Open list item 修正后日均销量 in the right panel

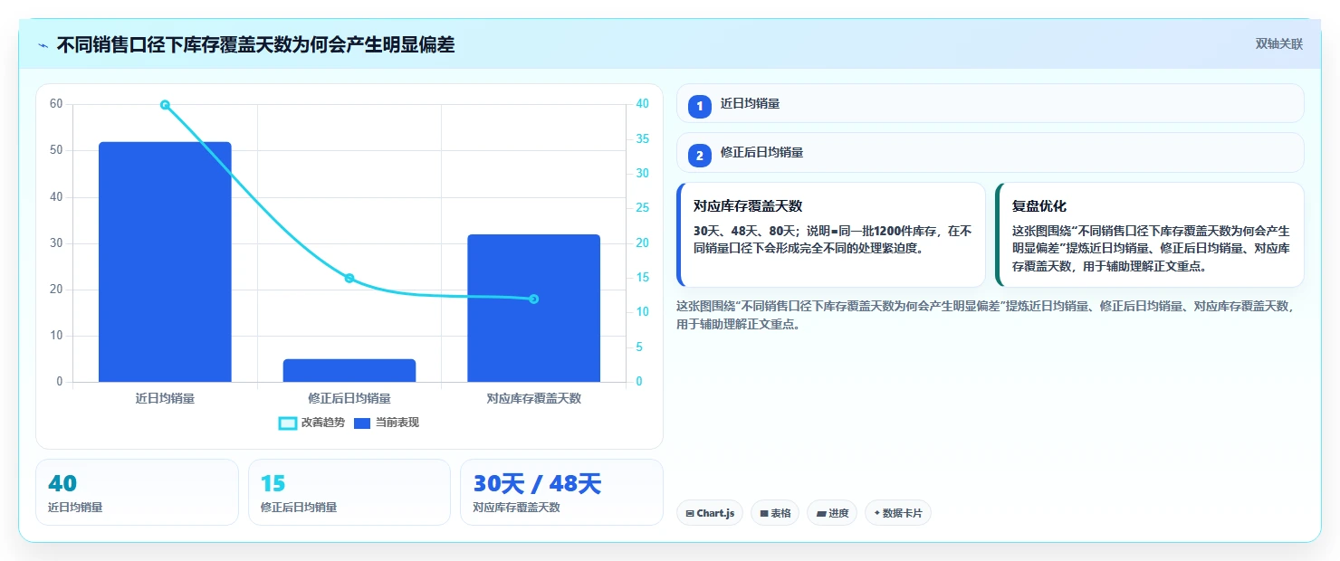(x=991, y=152)
